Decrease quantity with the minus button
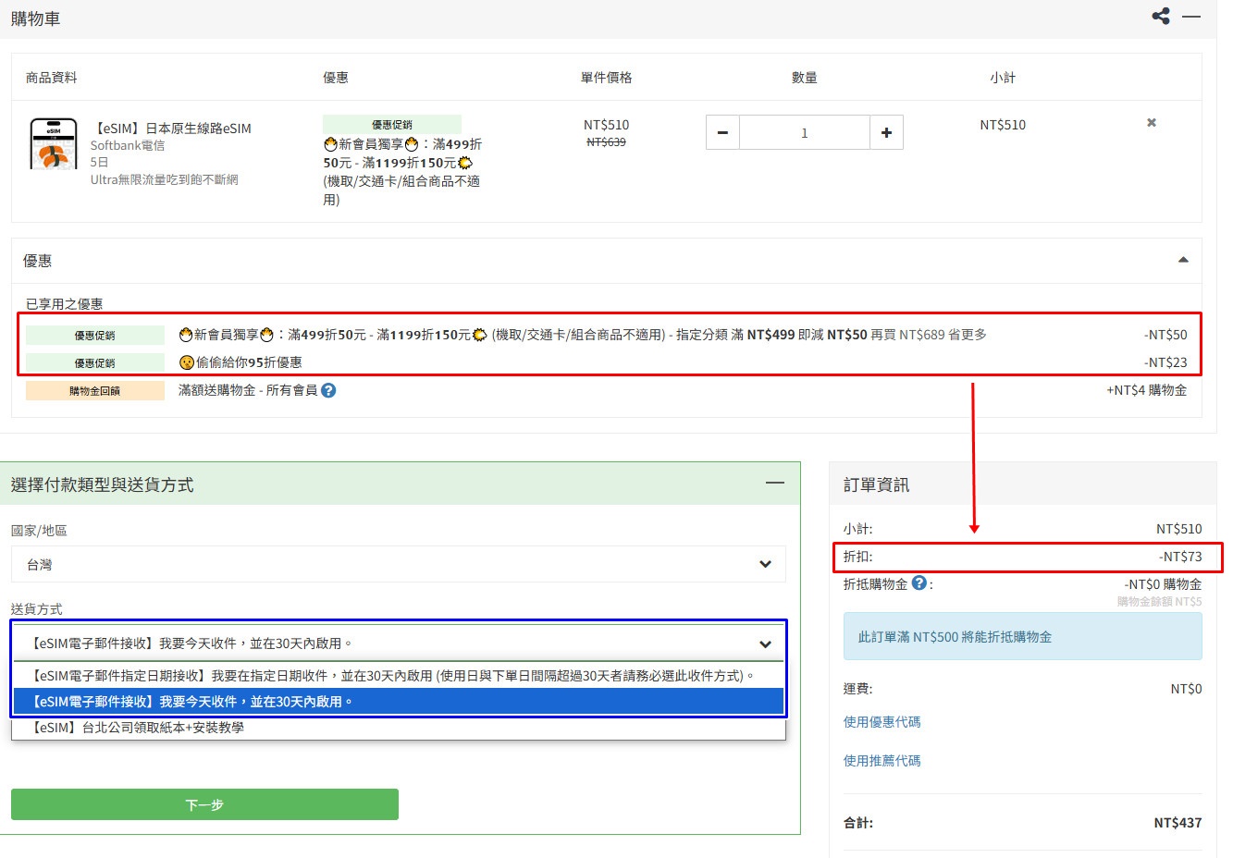The height and width of the screenshot is (858, 1233). click(x=722, y=133)
